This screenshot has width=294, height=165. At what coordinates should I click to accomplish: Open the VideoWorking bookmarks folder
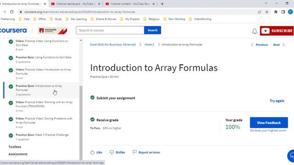click(200, 19)
